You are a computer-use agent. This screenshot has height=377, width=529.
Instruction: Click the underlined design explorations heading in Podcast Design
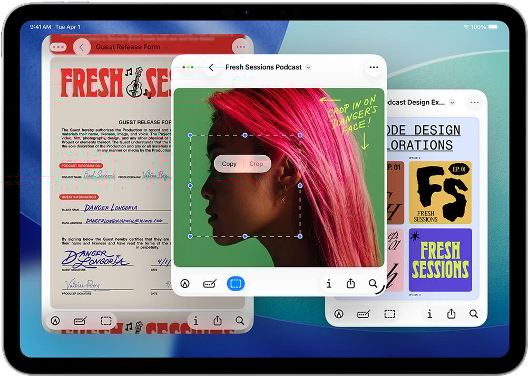point(423,137)
